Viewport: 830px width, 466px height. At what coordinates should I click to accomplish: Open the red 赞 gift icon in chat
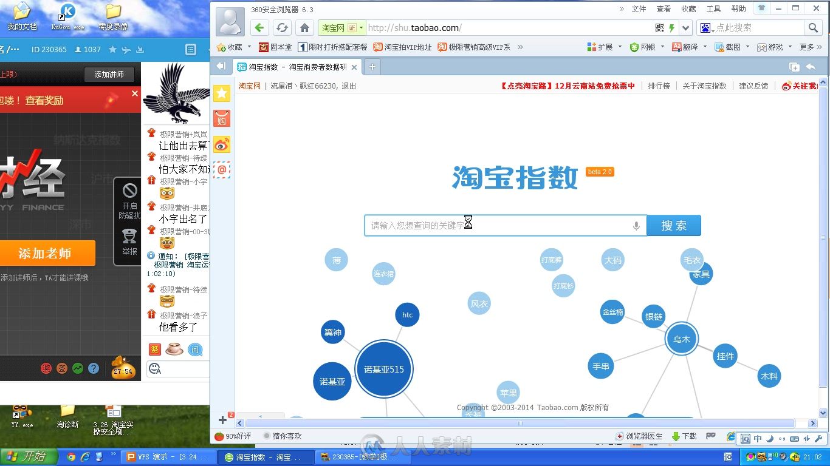click(x=154, y=349)
